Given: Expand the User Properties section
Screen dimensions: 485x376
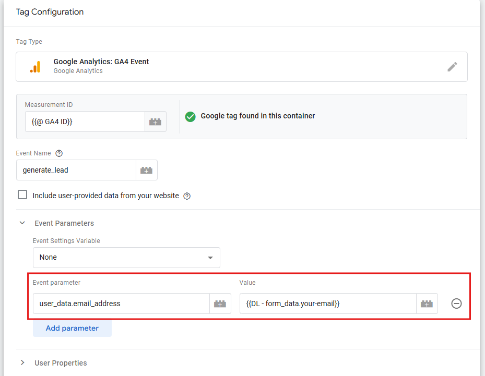Looking at the screenshot, I should click(22, 363).
